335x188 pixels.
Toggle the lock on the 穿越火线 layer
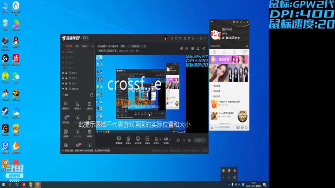(66, 89)
